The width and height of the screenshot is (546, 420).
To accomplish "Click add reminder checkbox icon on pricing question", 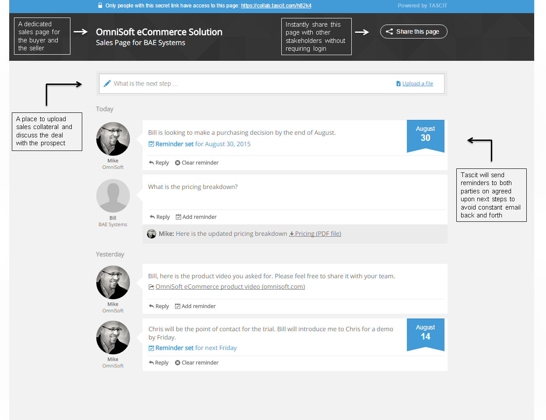I will click(178, 217).
